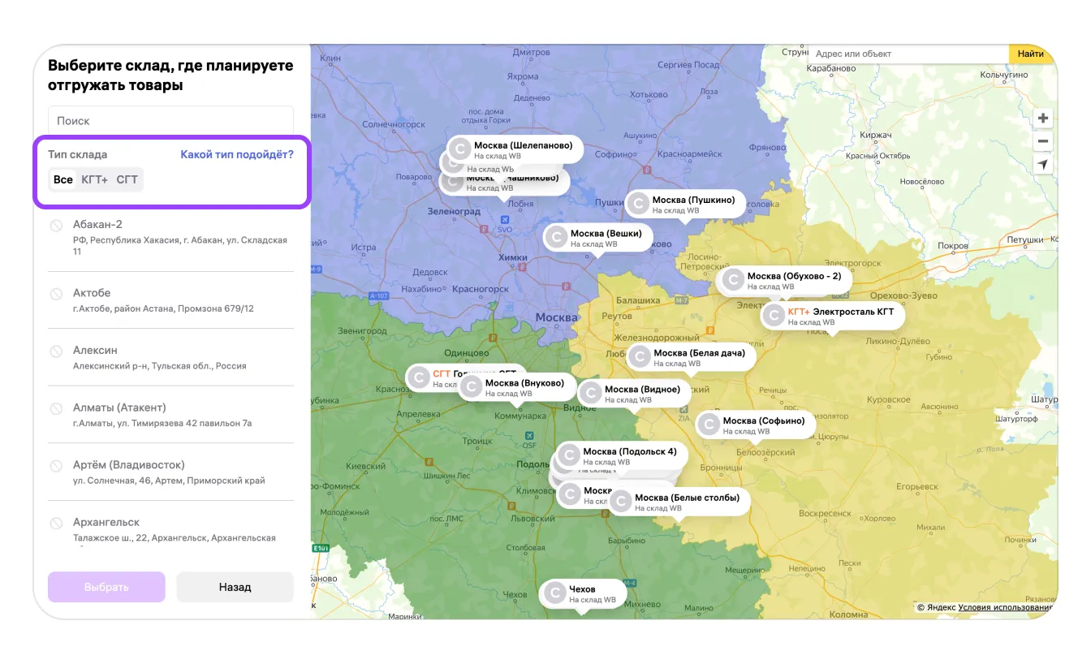
Task: Open the 'Какой тип подойдёт?' link
Action: click(236, 154)
